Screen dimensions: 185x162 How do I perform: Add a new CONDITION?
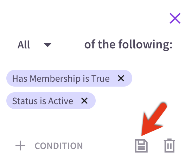[x=49, y=146]
